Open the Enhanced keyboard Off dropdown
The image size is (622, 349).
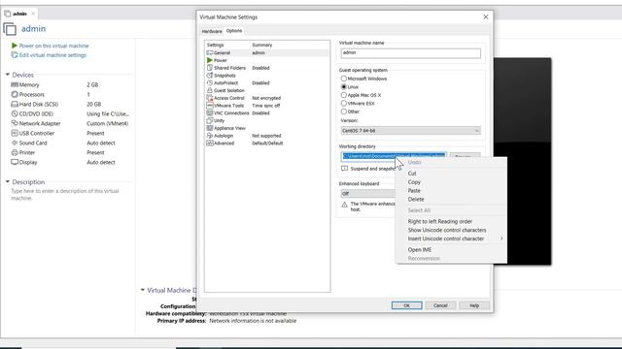pos(368,194)
